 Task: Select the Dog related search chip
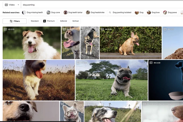tap(139, 12)
